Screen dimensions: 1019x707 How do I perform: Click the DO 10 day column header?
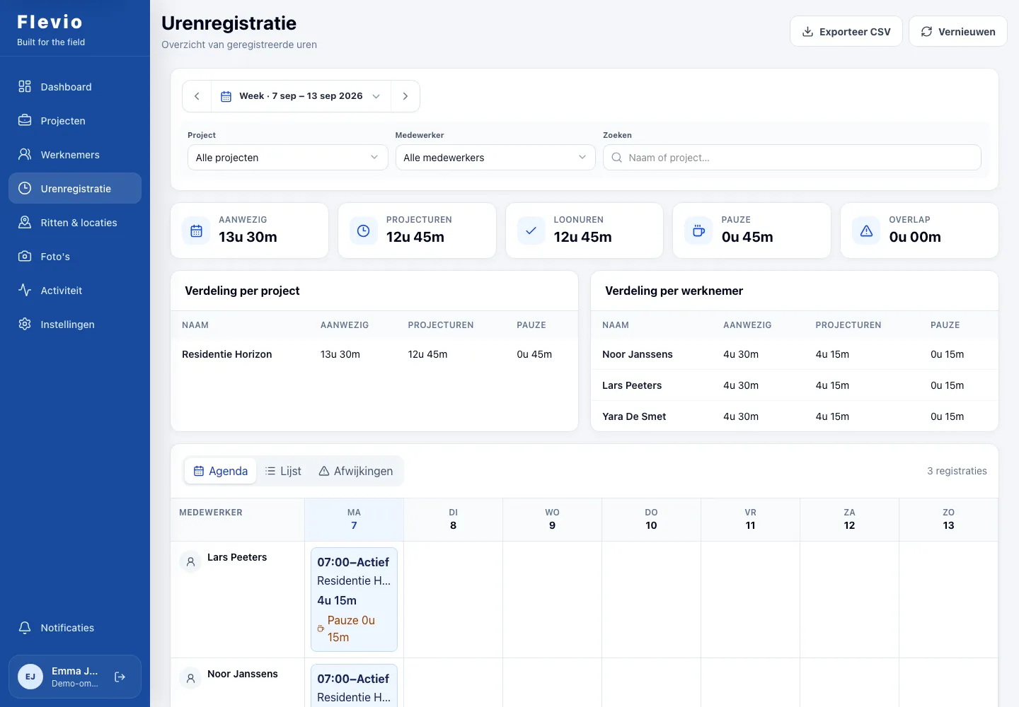click(651, 519)
